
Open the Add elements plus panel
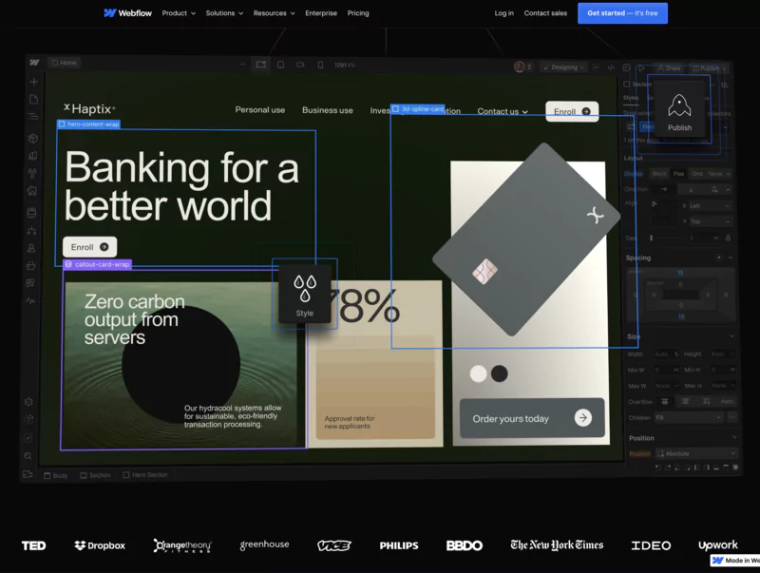click(x=33, y=82)
